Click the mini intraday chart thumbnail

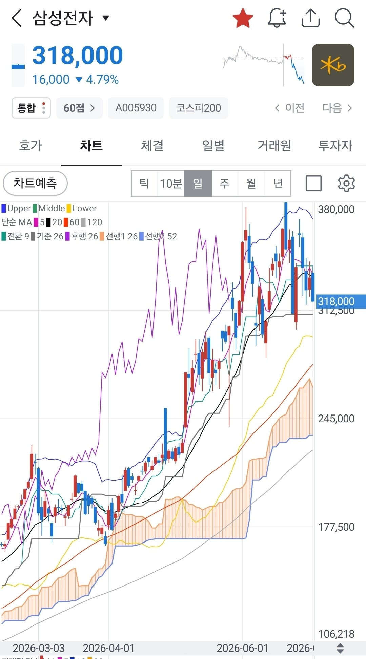pyautogui.click(x=264, y=65)
